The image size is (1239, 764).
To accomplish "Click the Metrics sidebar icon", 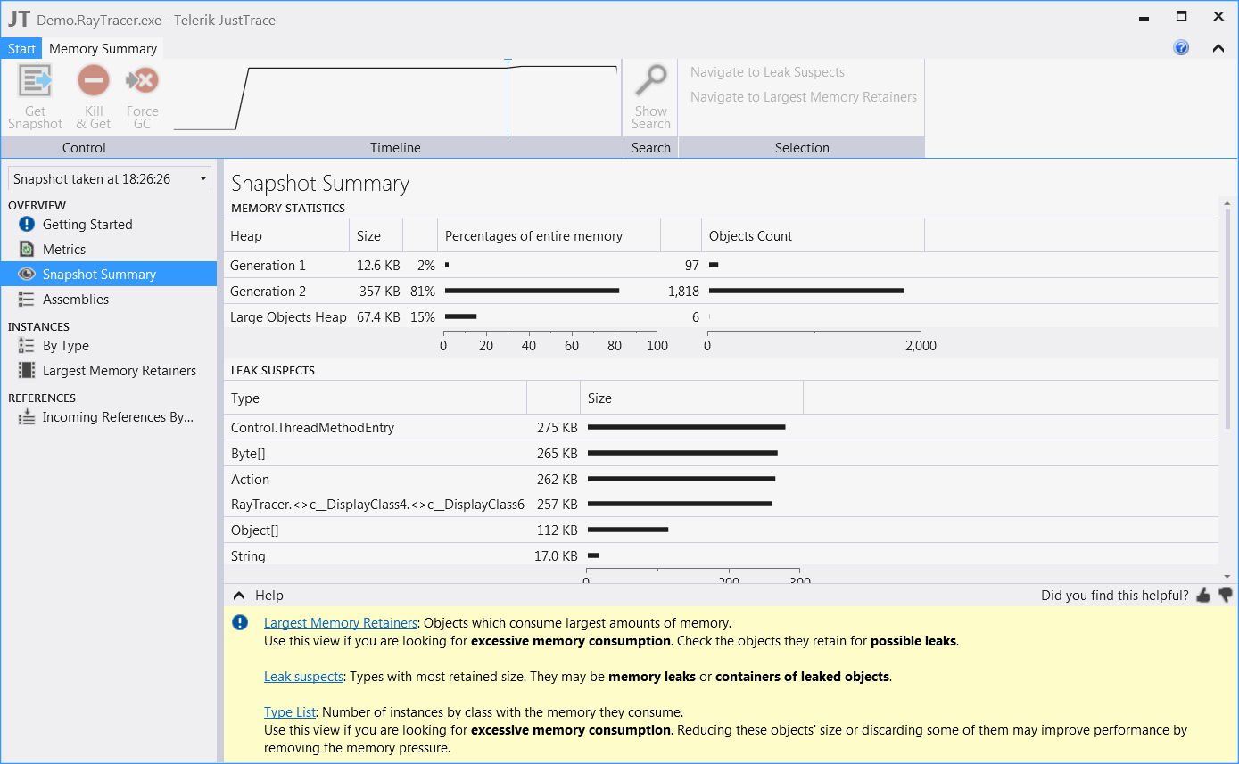I will [27, 250].
